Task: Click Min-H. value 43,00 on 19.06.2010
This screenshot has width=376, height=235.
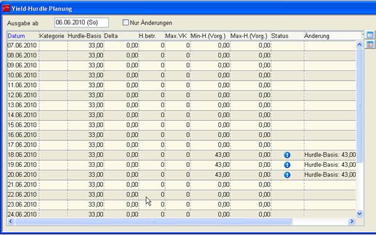Action: pos(222,165)
